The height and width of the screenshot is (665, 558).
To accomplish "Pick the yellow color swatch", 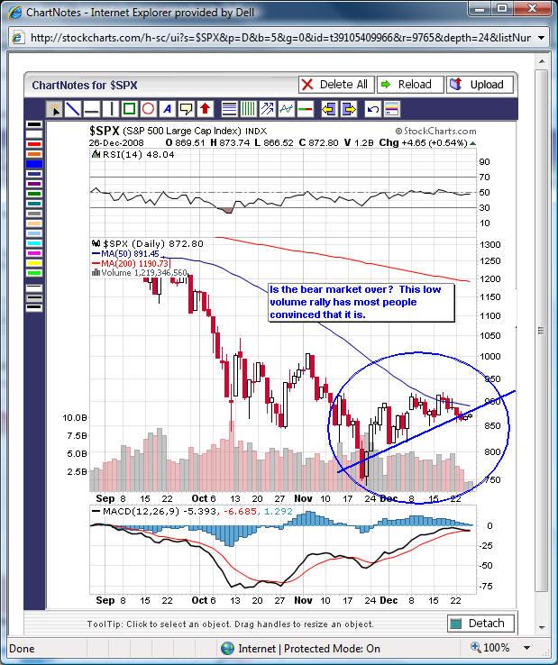I will [34, 263].
